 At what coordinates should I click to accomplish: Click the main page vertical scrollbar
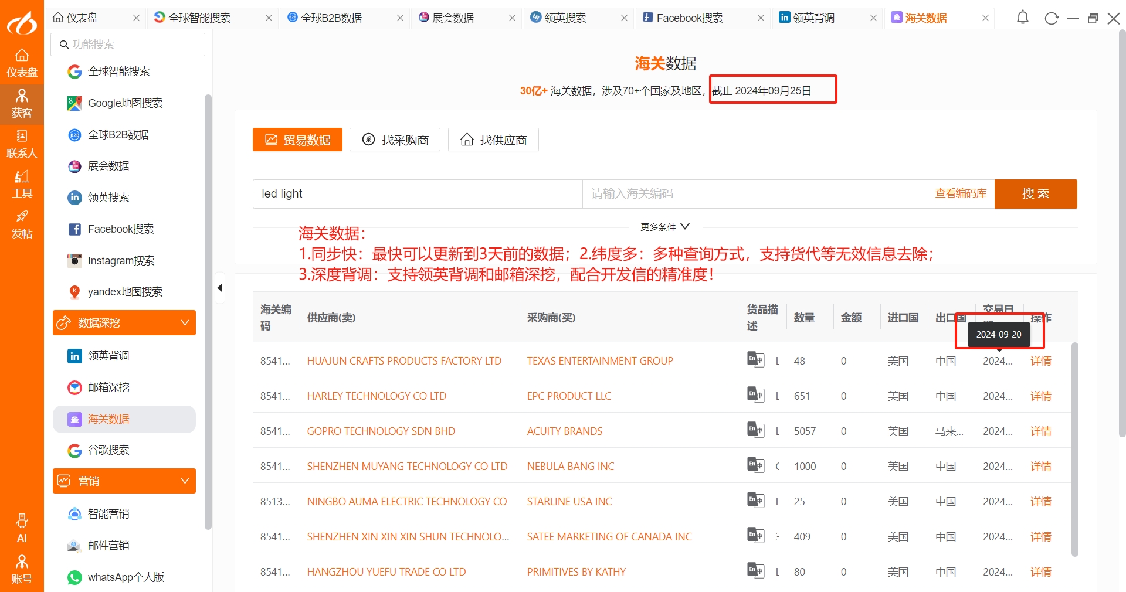pyautogui.click(x=1122, y=233)
